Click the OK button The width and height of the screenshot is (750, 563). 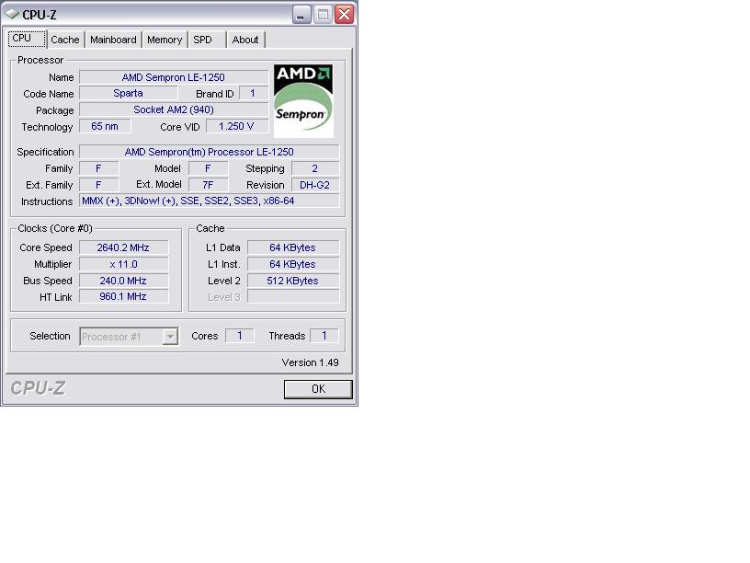tap(318, 389)
